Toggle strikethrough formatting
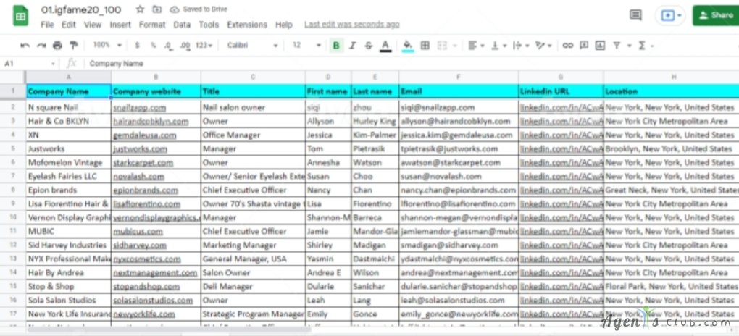Image resolution: width=739 pixels, height=336 pixels. (369, 45)
